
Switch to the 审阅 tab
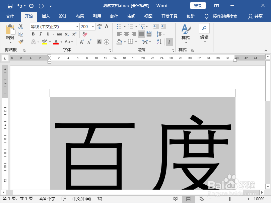(x=131, y=16)
